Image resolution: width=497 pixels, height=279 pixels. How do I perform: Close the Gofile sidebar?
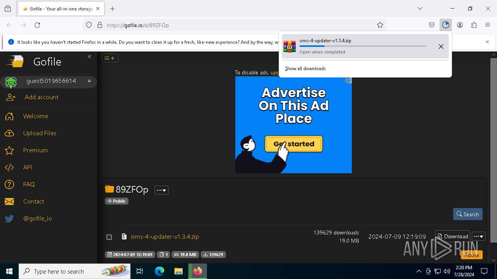(x=89, y=57)
